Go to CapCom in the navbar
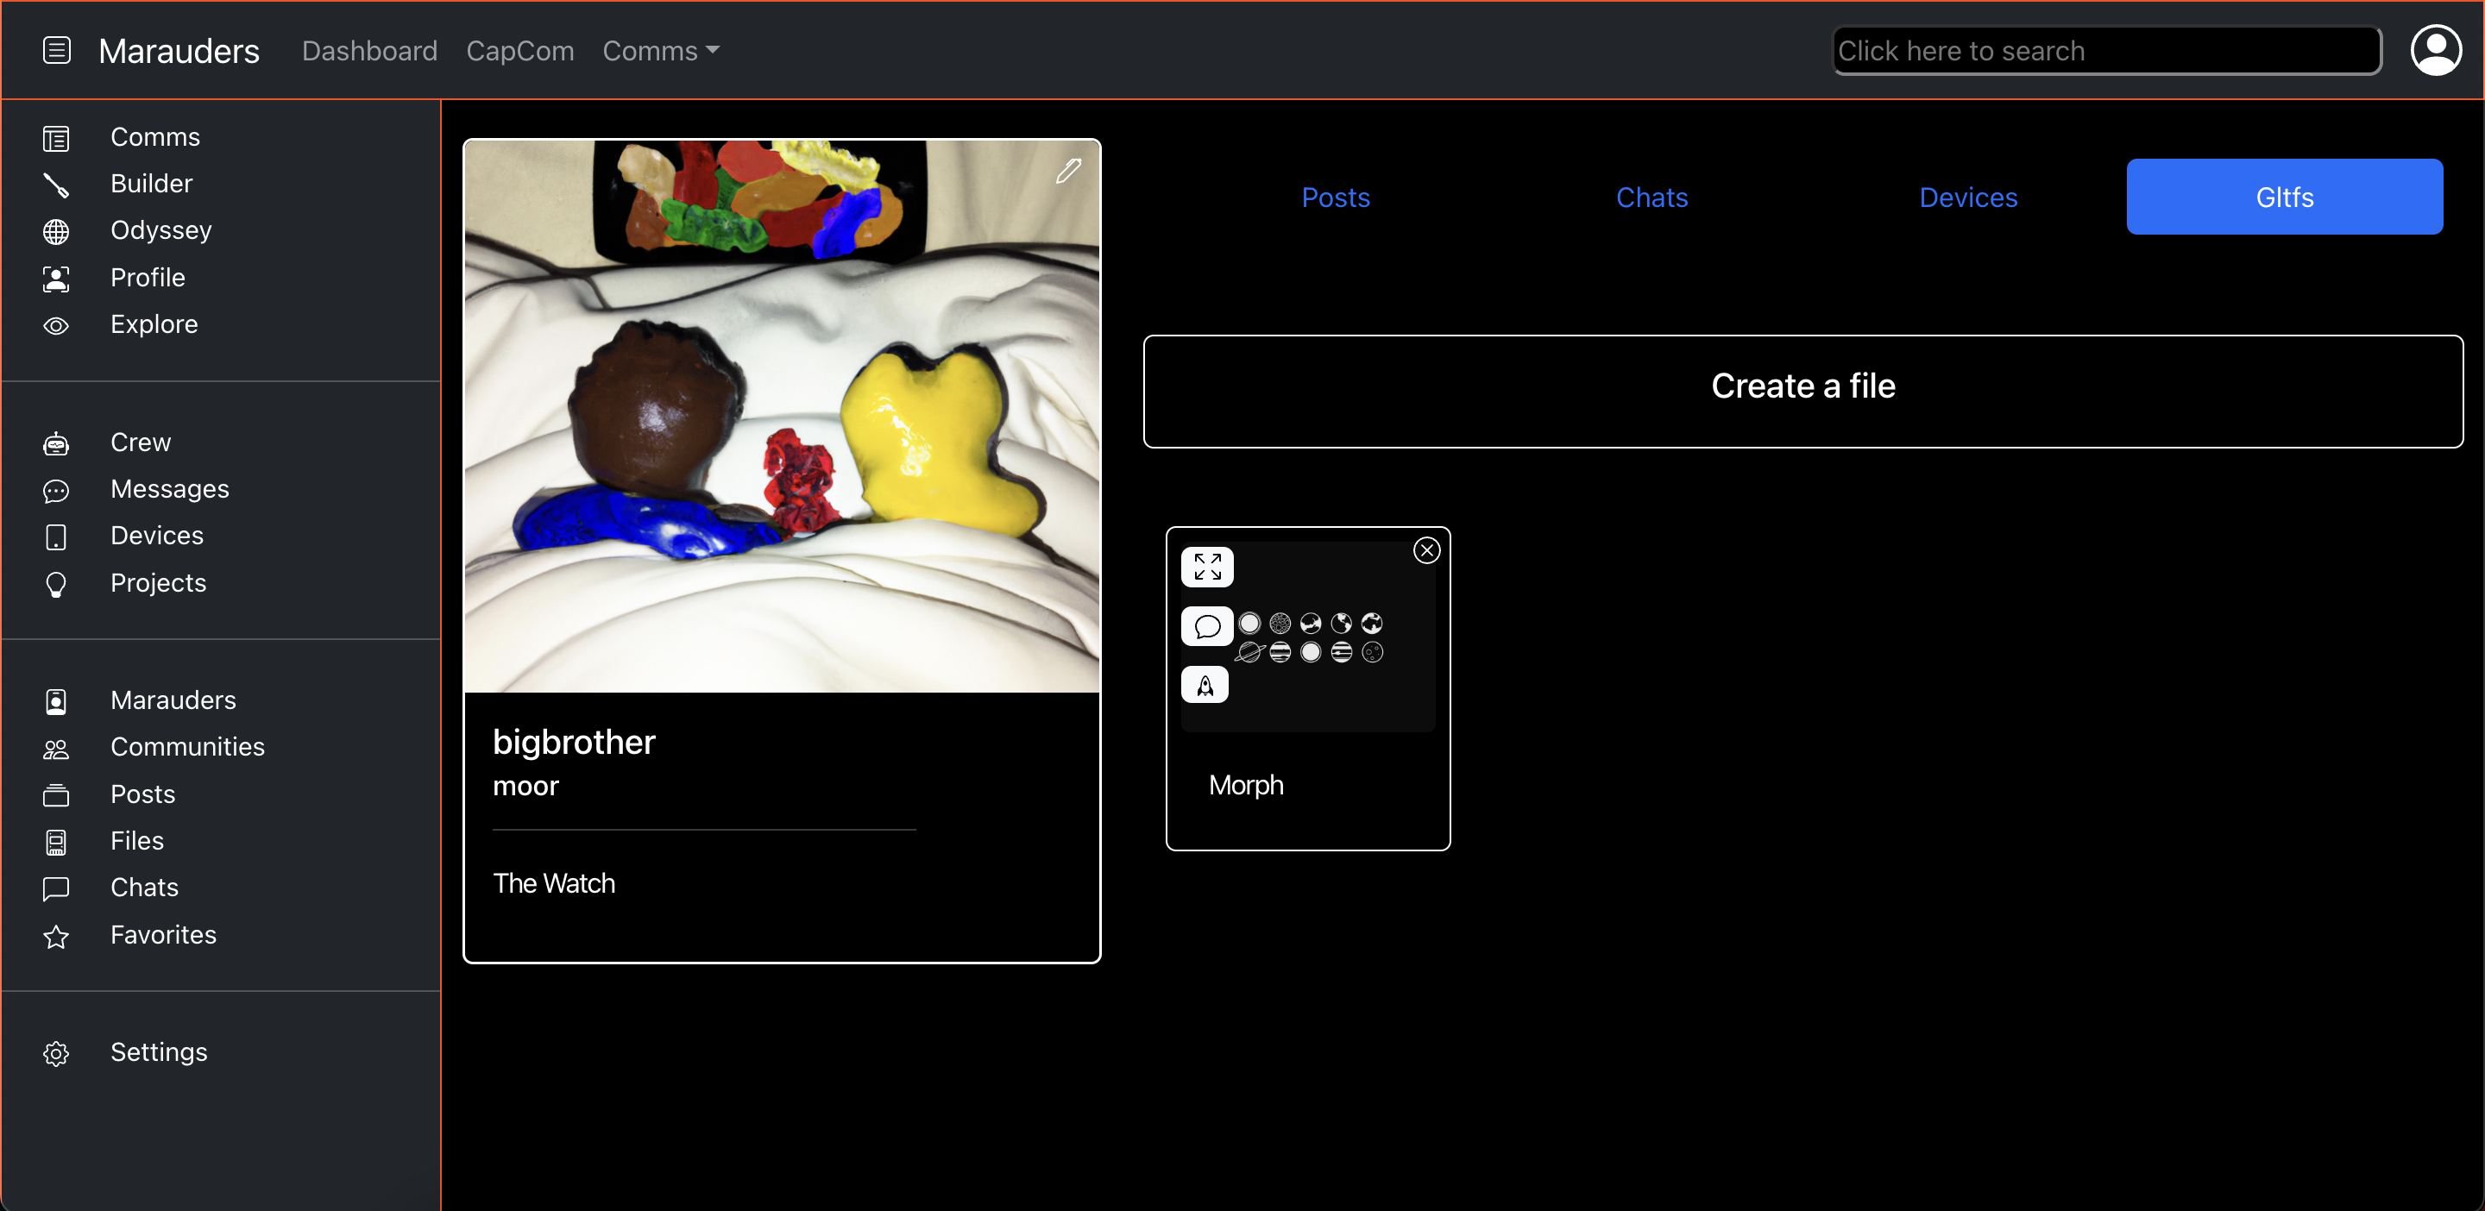This screenshot has height=1211, width=2485. 520,51
